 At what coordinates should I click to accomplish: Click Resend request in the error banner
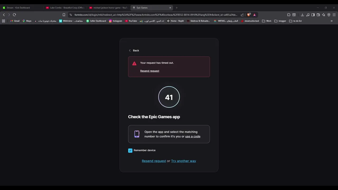(x=150, y=71)
